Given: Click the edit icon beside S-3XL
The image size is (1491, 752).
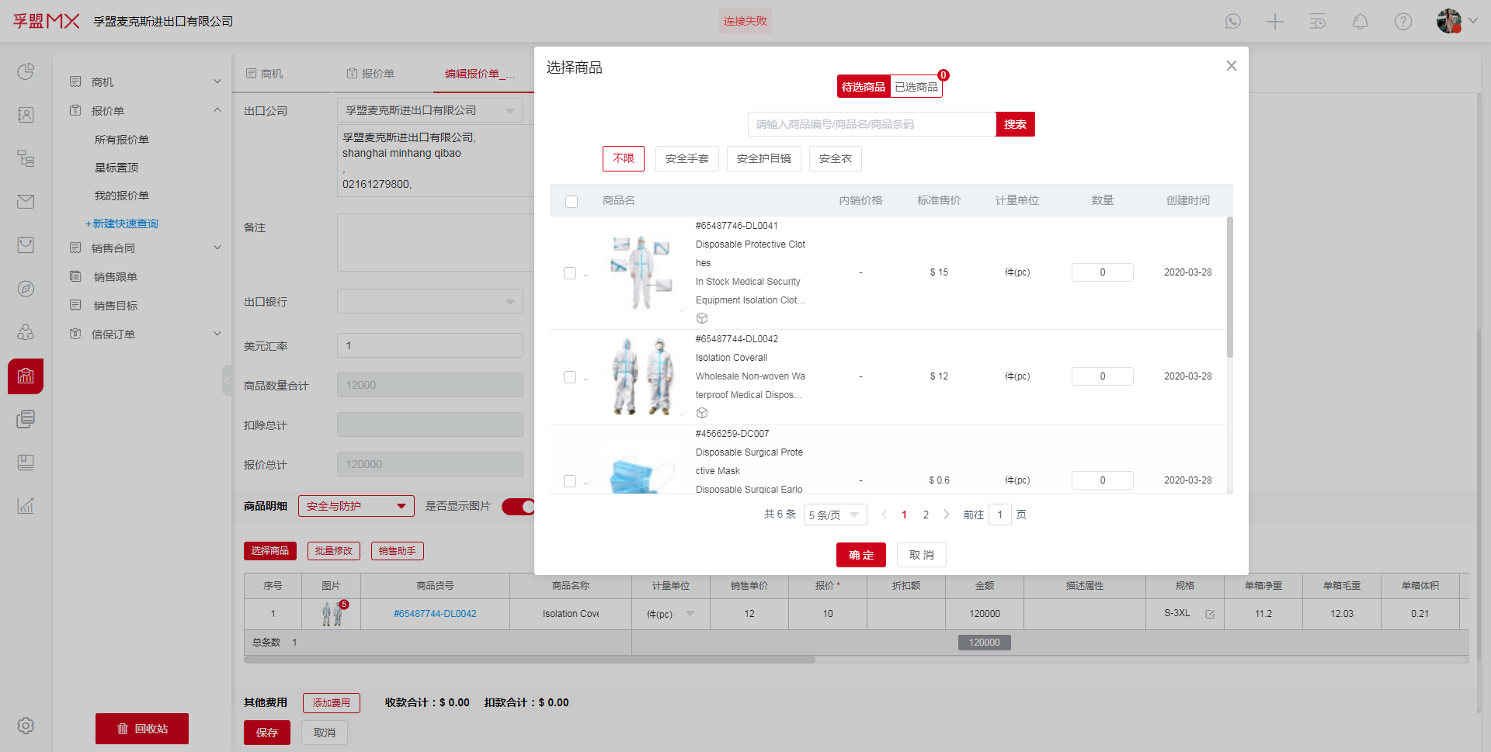Looking at the screenshot, I should pos(1209,614).
